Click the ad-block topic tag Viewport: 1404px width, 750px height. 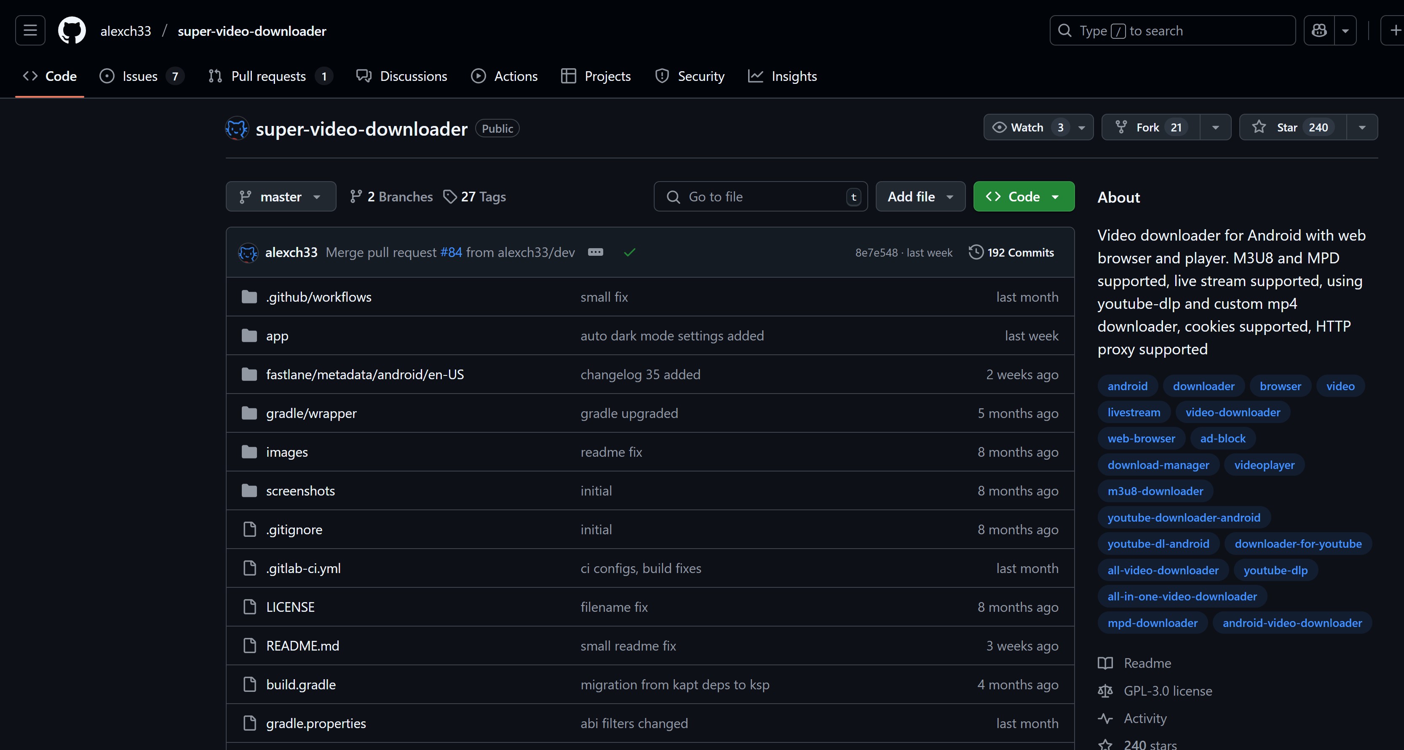click(x=1222, y=438)
